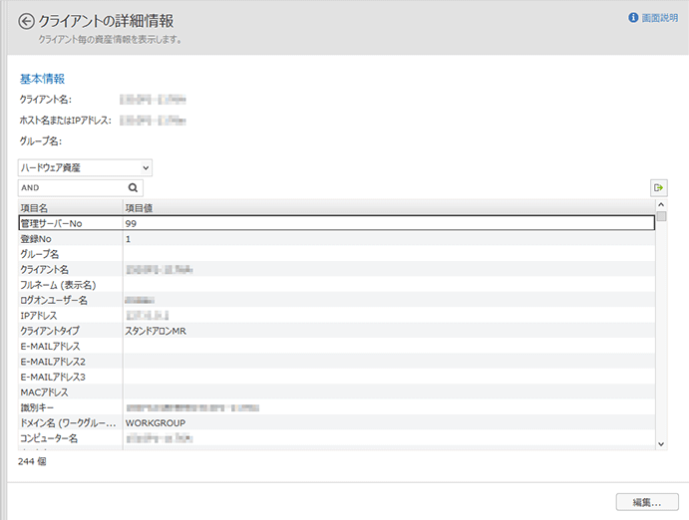Select the 登録No row

(337, 239)
